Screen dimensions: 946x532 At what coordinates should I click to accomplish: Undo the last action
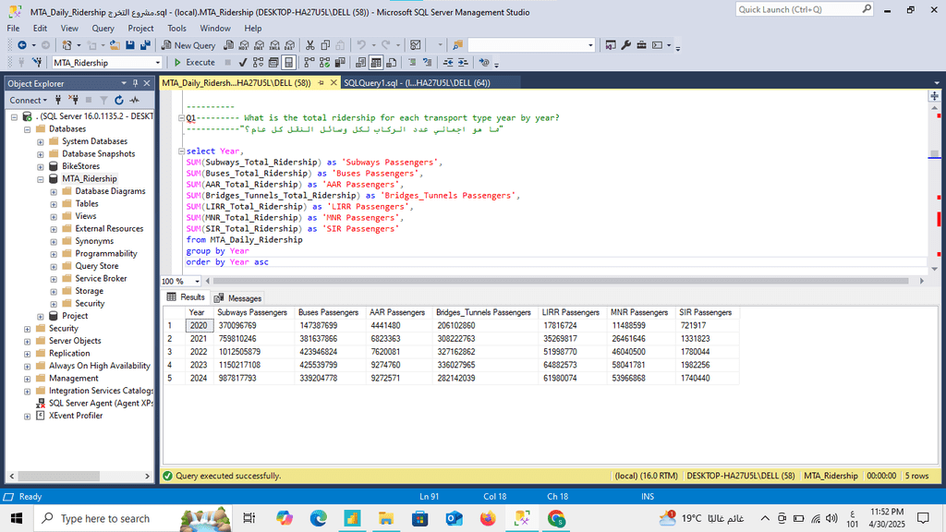(x=361, y=45)
